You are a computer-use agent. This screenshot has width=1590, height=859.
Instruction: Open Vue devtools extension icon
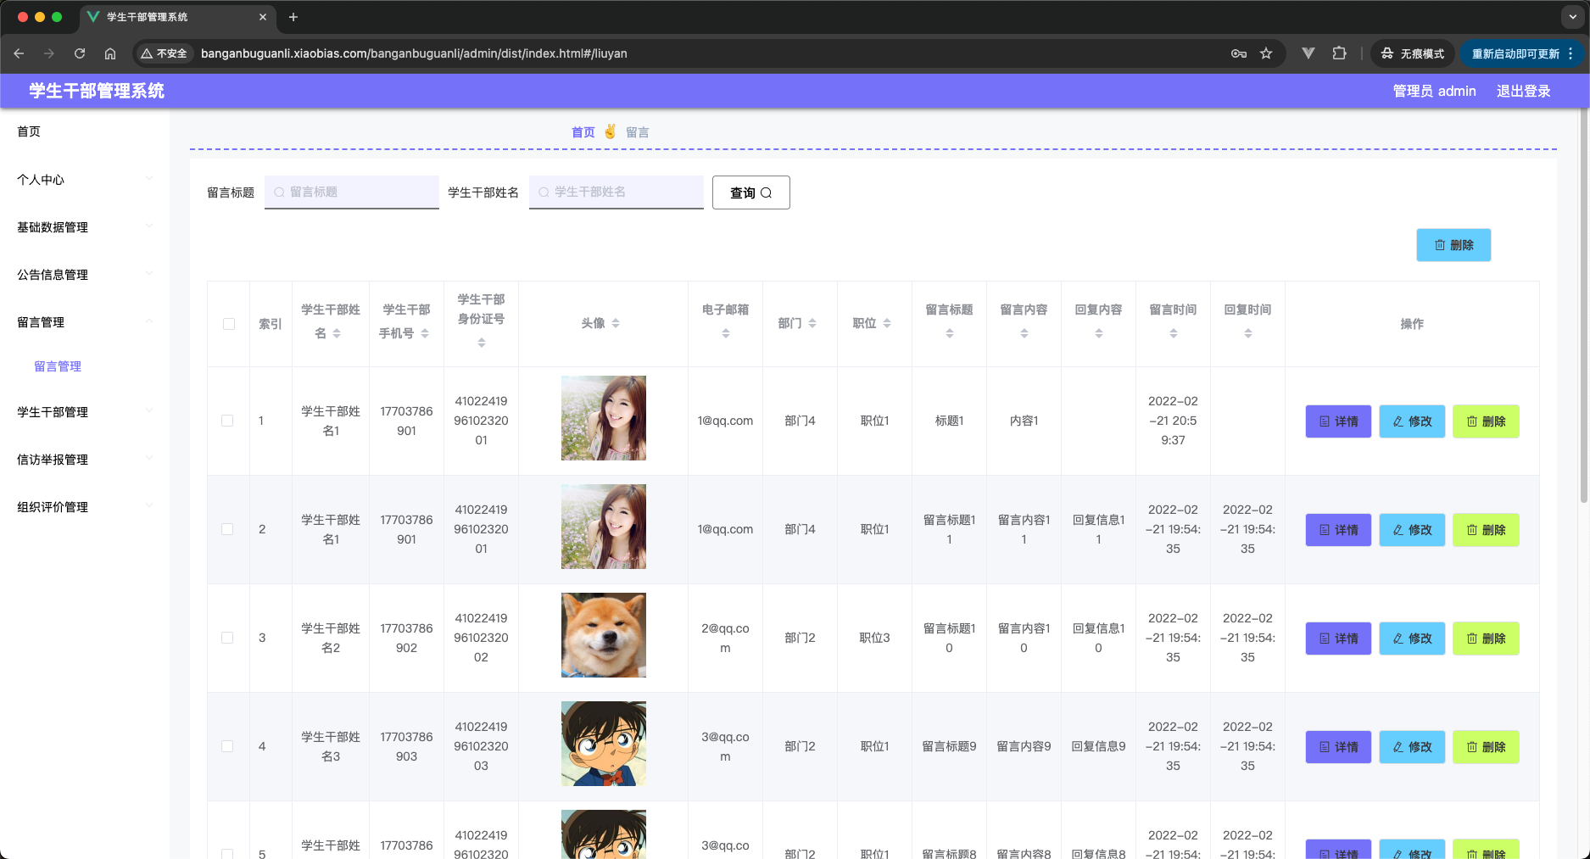[x=1308, y=53]
